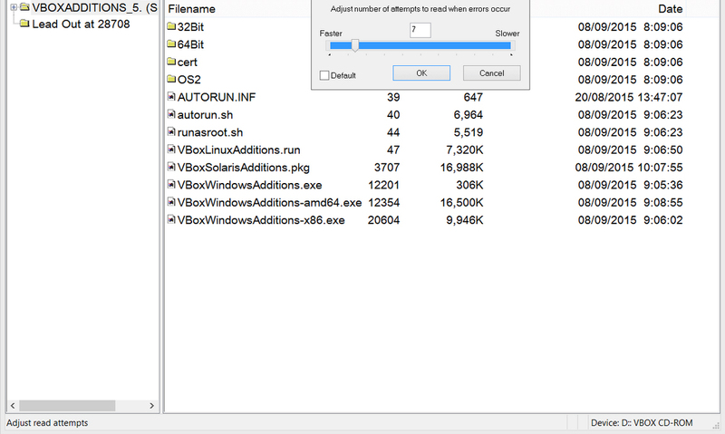Click the 32Bit folder icon
725x434 pixels.
click(171, 26)
